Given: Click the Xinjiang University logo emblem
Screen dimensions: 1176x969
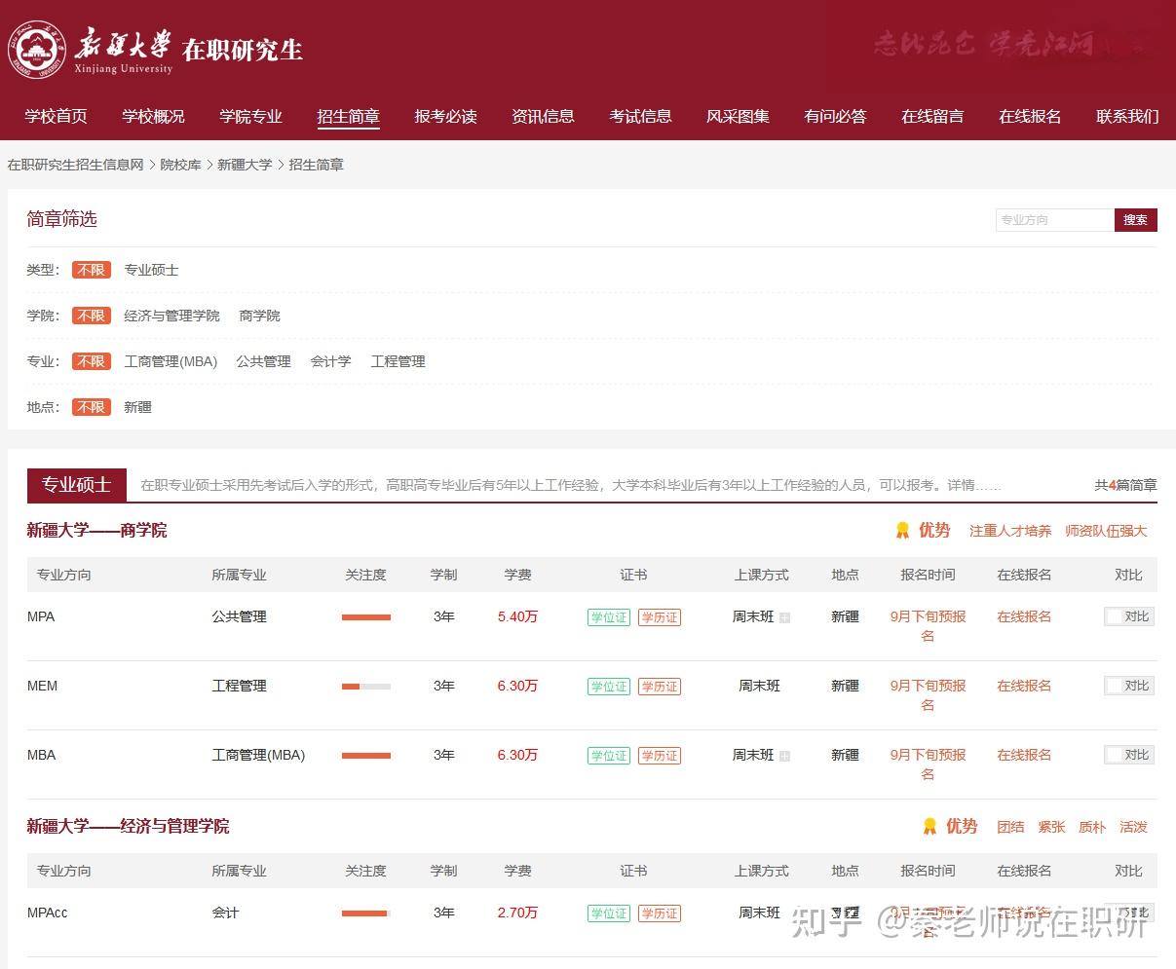Looking at the screenshot, I should tap(37, 50).
